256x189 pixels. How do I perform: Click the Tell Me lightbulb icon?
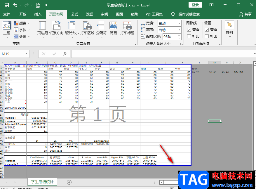[173, 14]
